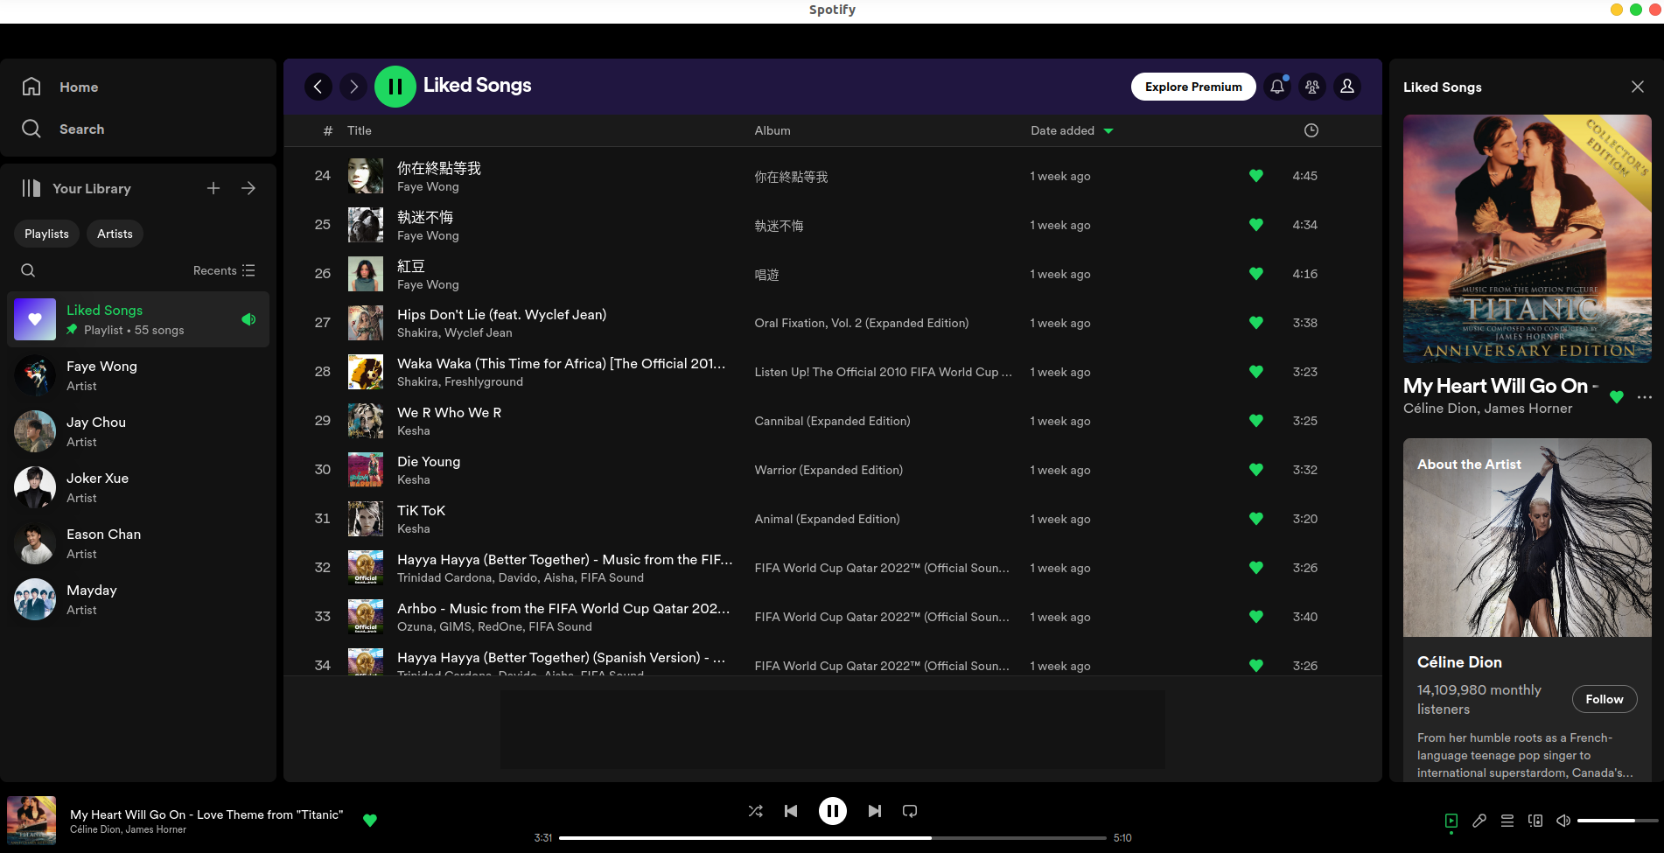Open the user profile menu
This screenshot has width=1664, height=853.
pos(1347,87)
